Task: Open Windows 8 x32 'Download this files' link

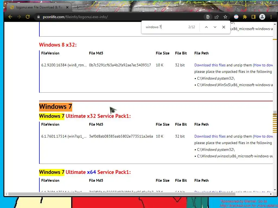Action: [x=210, y=65]
